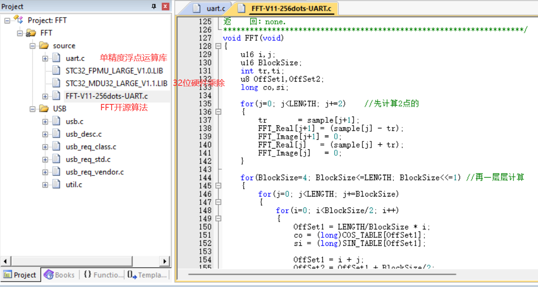Click the usb.c file icon
The width and height of the screenshot is (538, 287).
coord(56,121)
